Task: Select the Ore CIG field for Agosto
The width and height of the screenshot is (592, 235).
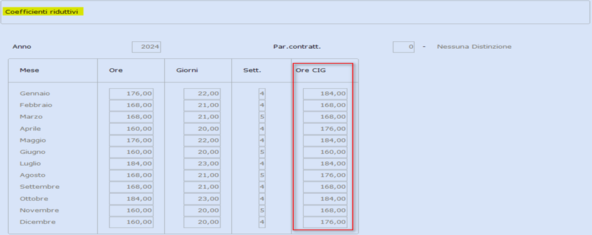Action: click(x=325, y=176)
